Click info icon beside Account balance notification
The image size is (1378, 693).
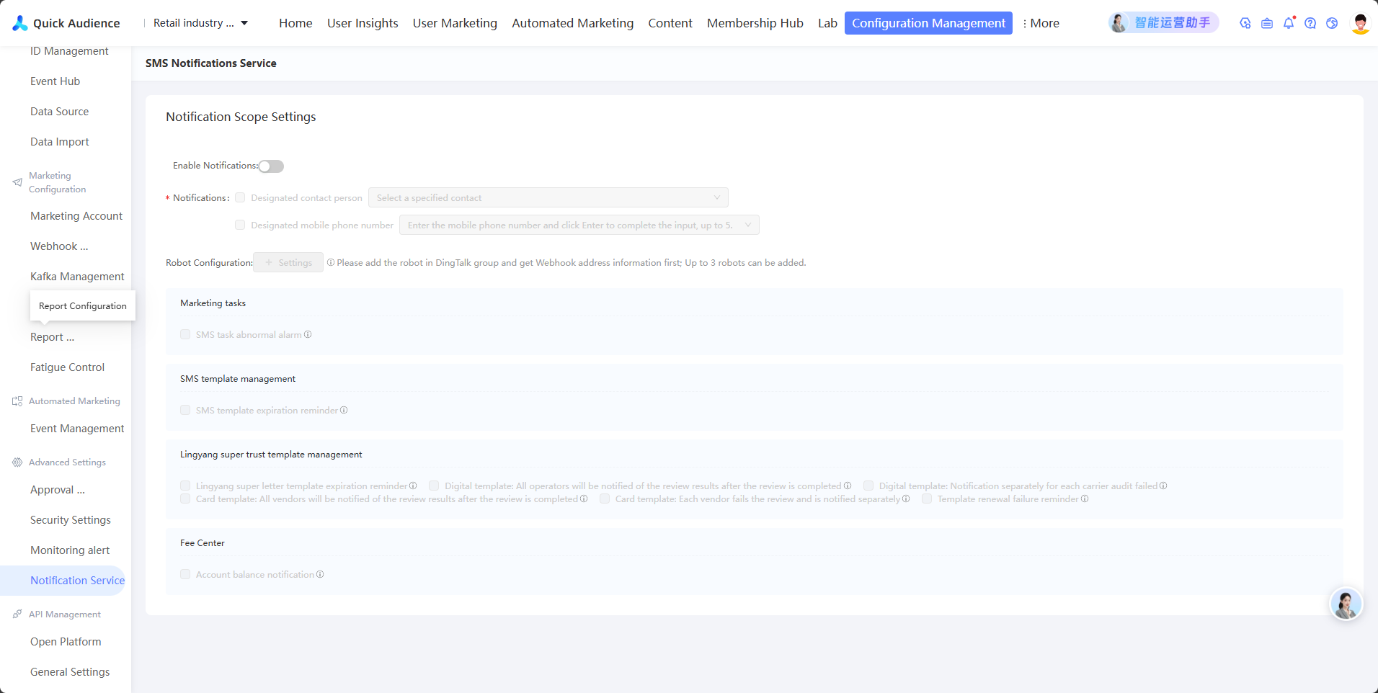pyautogui.click(x=320, y=574)
